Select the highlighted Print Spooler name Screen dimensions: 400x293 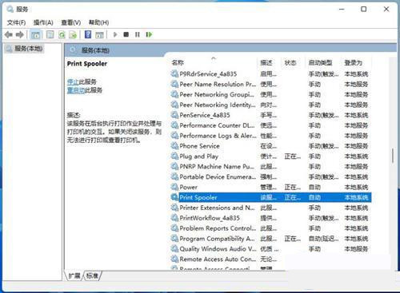[x=198, y=197]
